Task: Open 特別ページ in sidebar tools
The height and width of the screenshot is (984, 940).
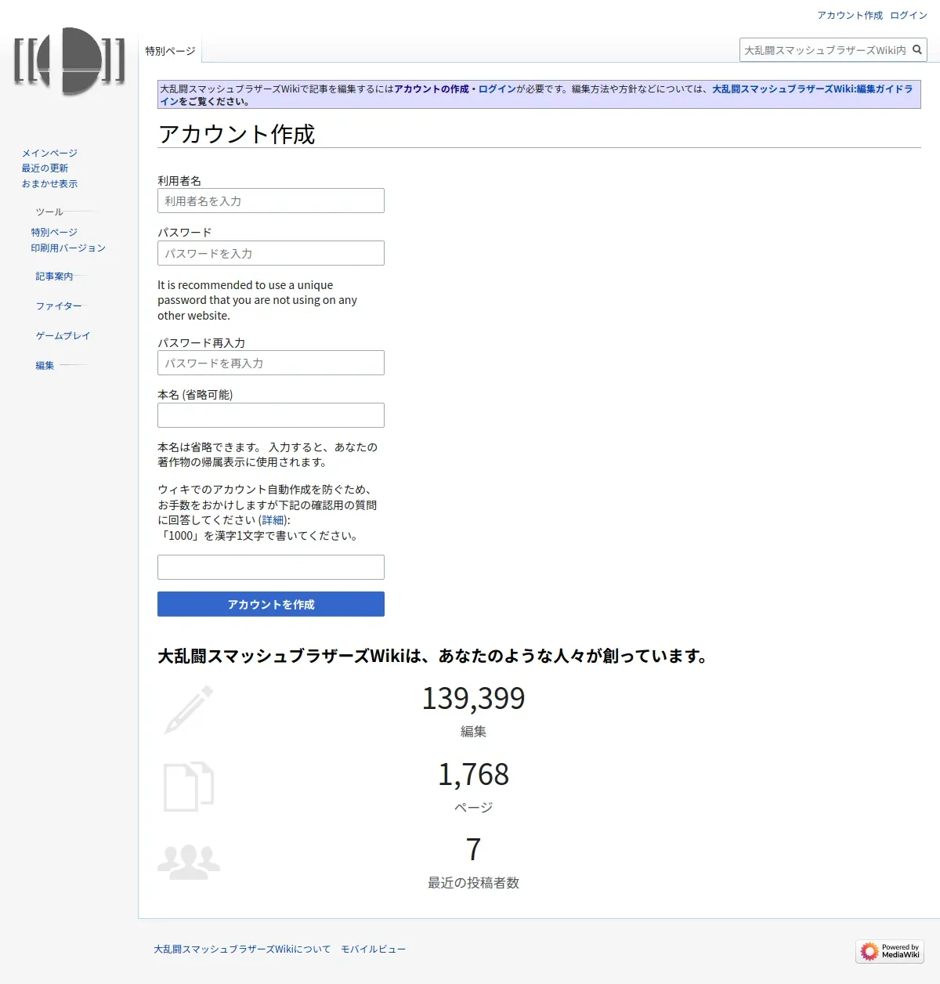Action: coord(54,232)
